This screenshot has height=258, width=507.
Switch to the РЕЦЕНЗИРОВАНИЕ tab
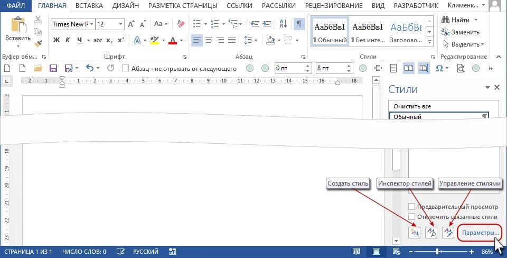click(x=334, y=6)
